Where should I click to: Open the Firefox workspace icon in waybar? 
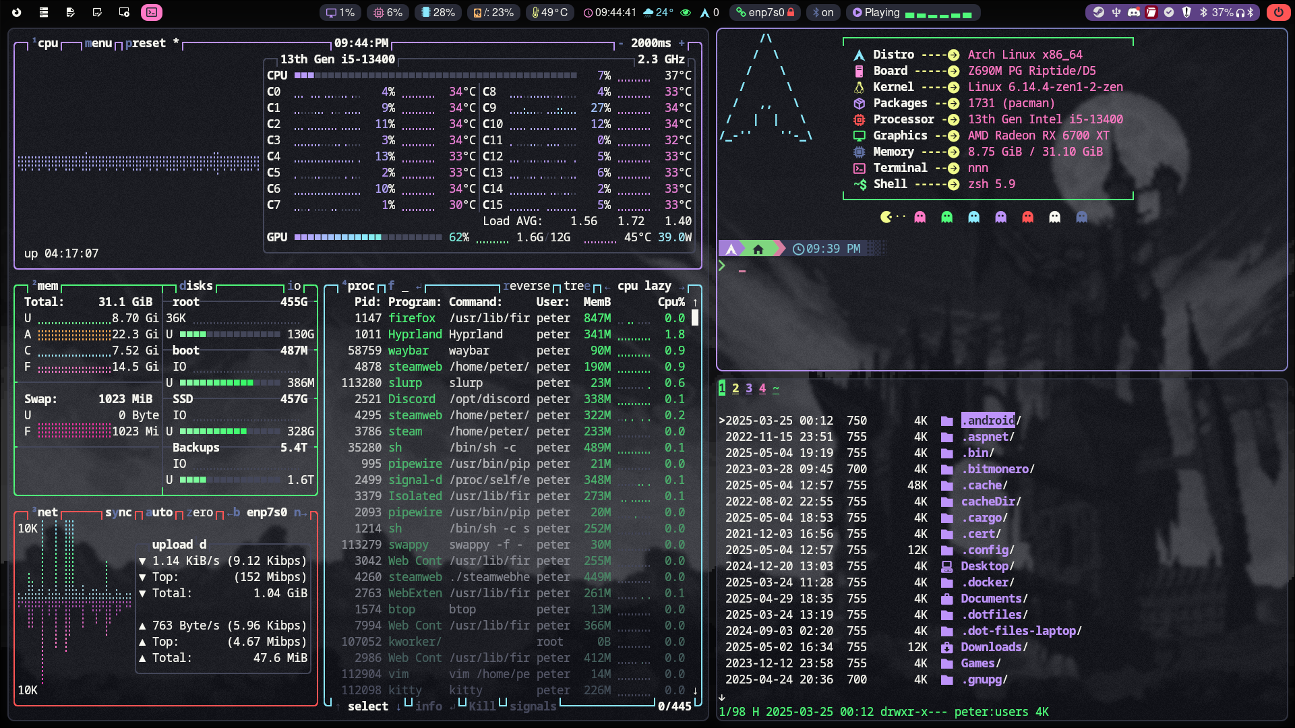click(17, 12)
